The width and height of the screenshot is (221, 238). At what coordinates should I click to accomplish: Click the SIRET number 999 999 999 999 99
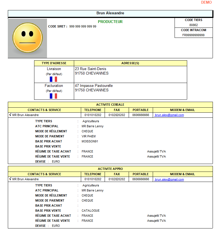(x=83, y=26)
